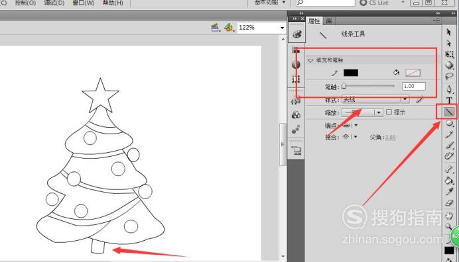Select the Lasso tool
This screenshot has height=262, width=459.
449,76
